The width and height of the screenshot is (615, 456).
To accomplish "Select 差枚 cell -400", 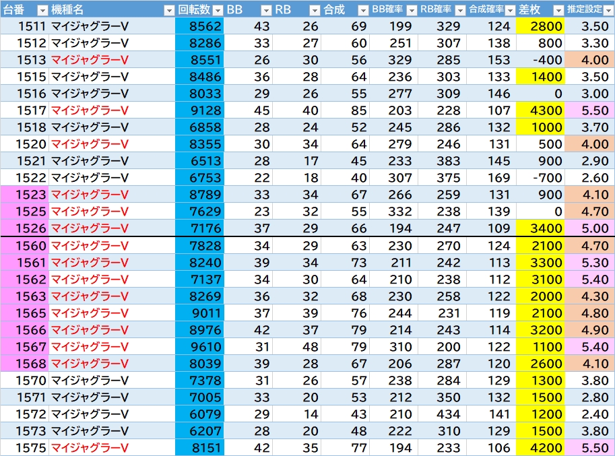I will click(540, 59).
